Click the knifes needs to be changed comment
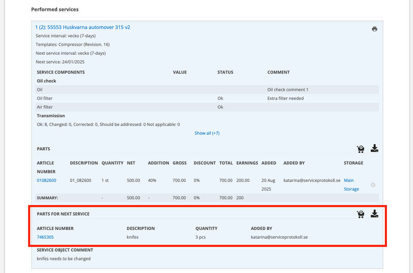The height and width of the screenshot is (273, 413). click(64, 259)
